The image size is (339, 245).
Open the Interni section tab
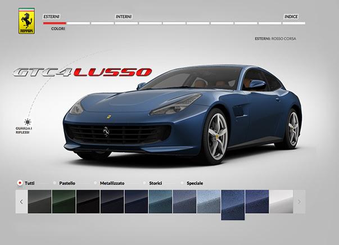point(124,17)
